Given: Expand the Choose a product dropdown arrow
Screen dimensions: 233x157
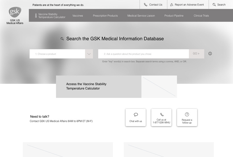Looking at the screenshot, I should [x=89, y=54].
